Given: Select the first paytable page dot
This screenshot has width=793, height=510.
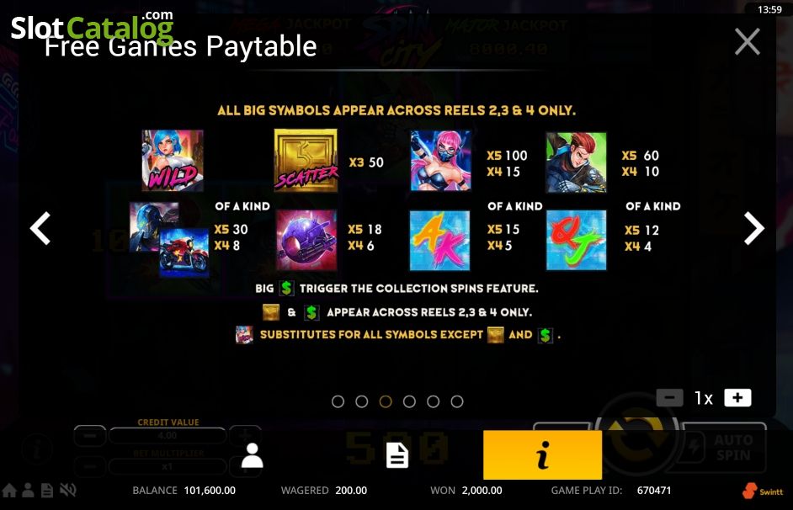Looking at the screenshot, I should 338,401.
